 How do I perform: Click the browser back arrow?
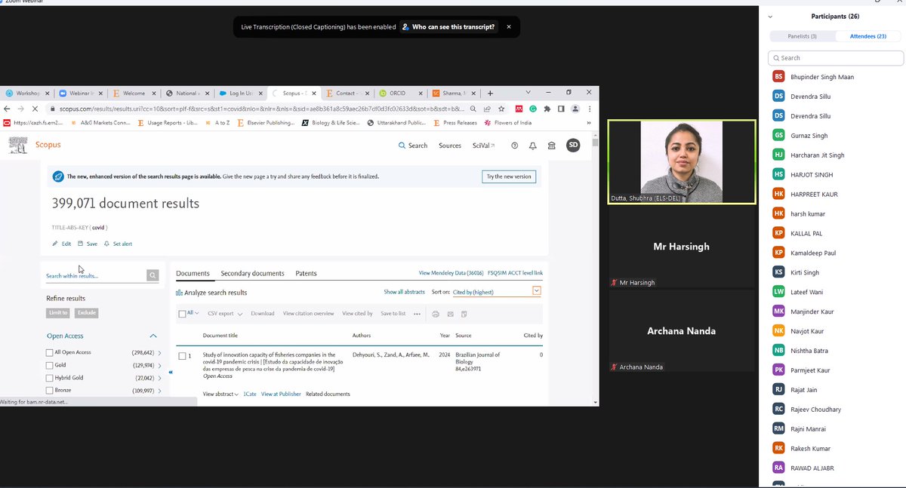coord(7,109)
